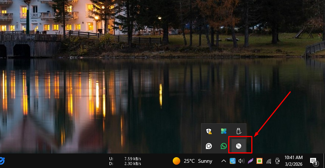This screenshot has height=168, width=325.
Task: Open Wi-Fi network settings icon
Action: tap(269, 161)
